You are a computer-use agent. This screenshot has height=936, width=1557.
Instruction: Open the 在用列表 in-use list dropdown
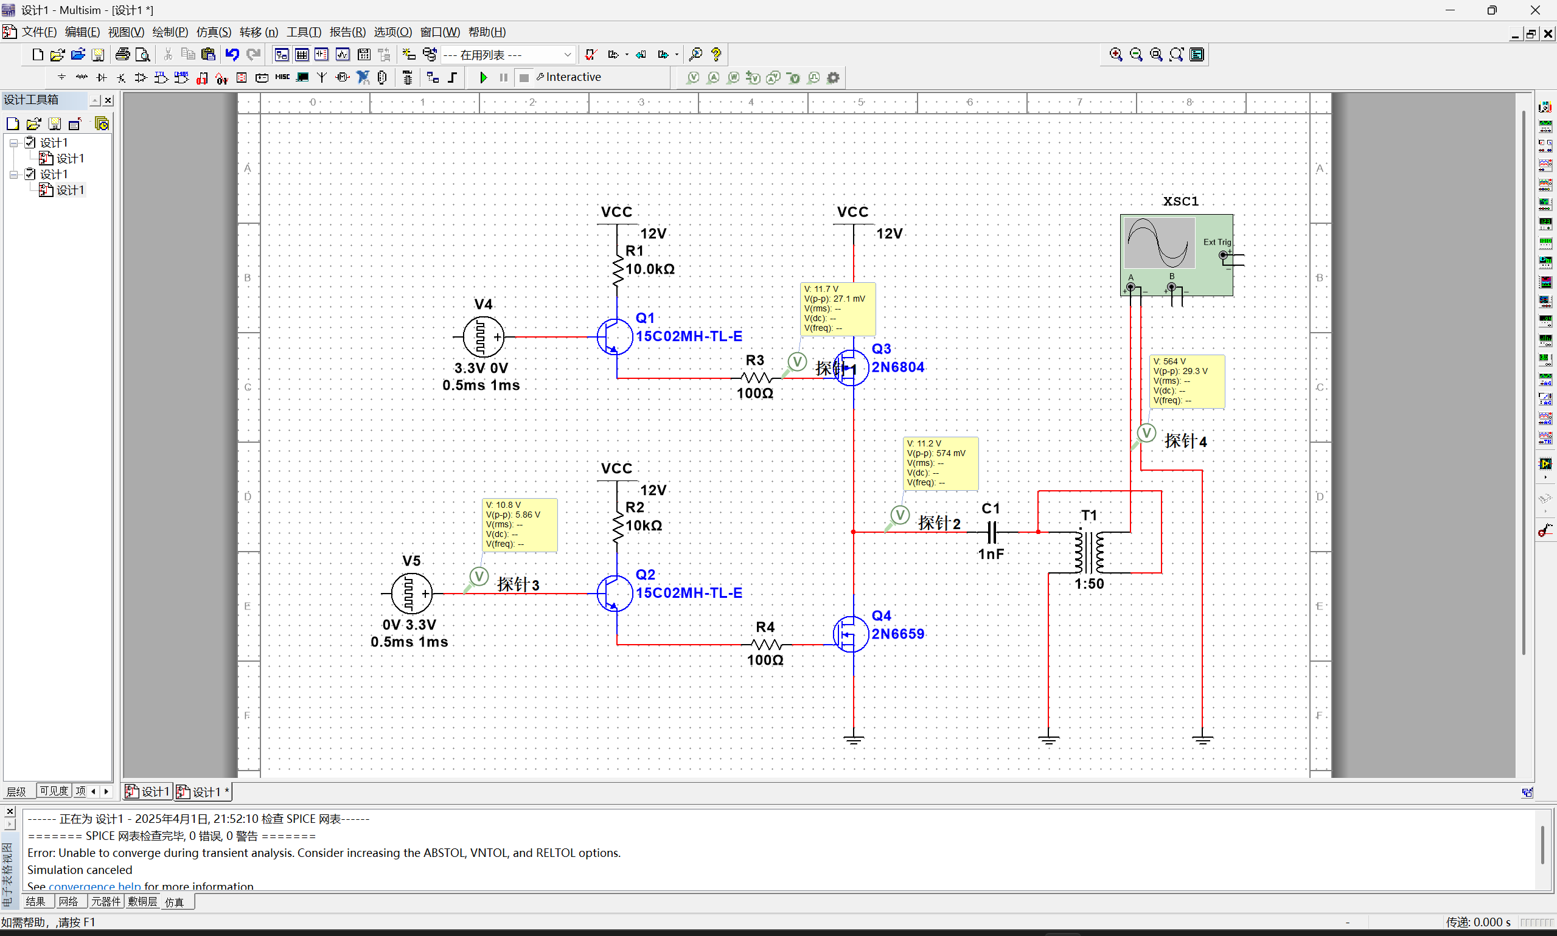[x=567, y=55]
